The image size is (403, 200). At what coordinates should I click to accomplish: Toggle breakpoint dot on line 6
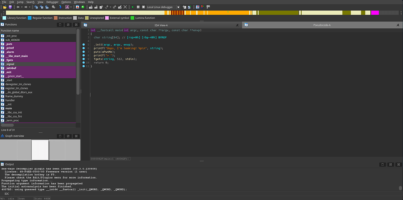(x=83, y=48)
